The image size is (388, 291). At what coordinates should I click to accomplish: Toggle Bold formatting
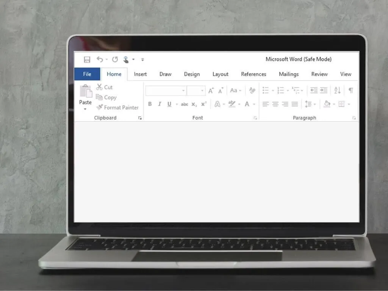(150, 104)
